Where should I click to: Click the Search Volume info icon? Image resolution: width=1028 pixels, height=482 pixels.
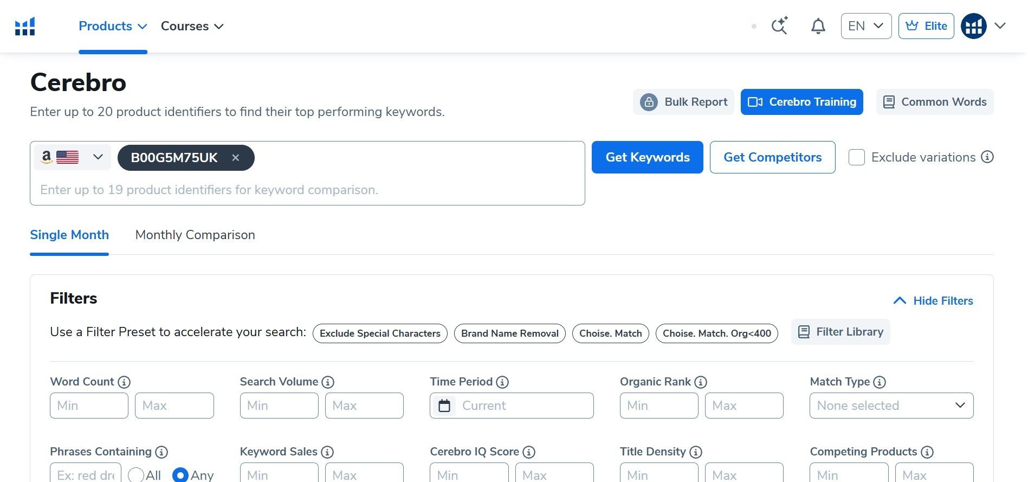point(328,382)
